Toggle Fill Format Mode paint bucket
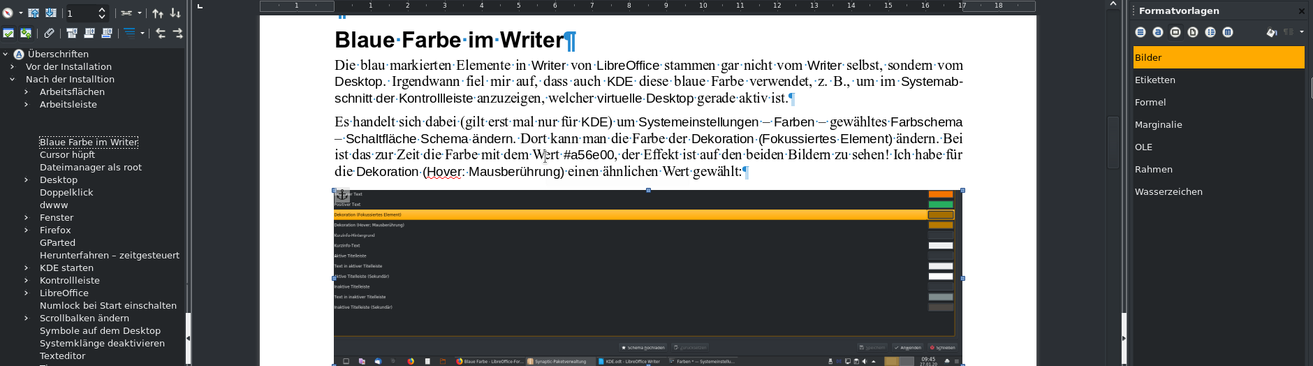The height and width of the screenshot is (366, 1313). click(1272, 32)
